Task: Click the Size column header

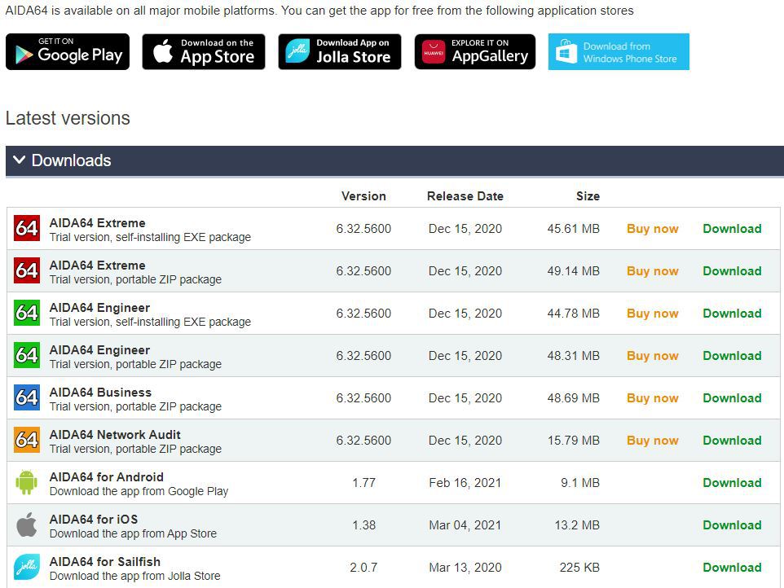Action: 588,195
